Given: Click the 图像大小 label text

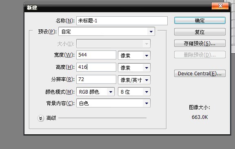Looking at the screenshot, I should [x=200, y=107].
